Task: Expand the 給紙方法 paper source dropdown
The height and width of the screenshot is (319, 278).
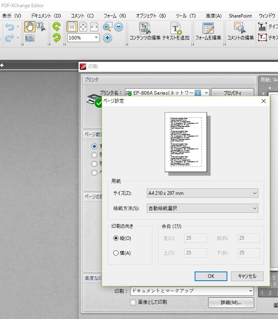Action: (x=201, y=208)
